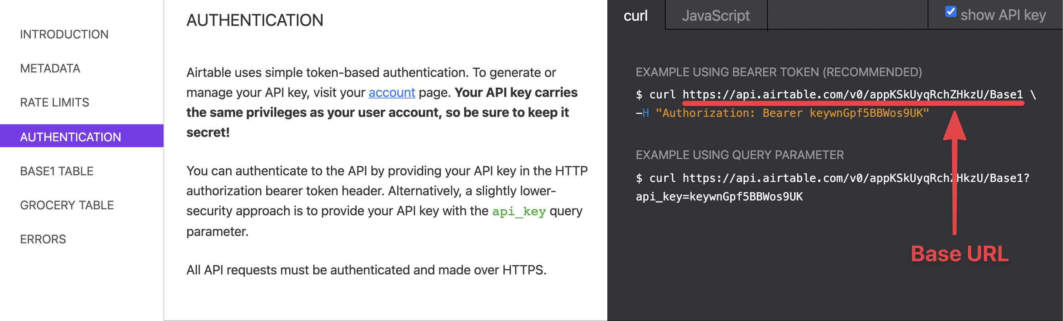Open the Metadata sidebar item
This screenshot has height=321, width=1063.
point(50,68)
